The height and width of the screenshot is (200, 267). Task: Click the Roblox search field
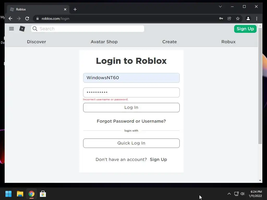[88, 29]
